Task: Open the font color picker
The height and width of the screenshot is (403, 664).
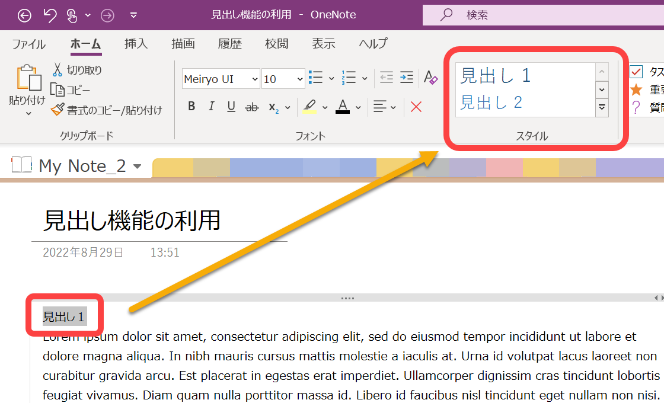Action: pos(342,106)
